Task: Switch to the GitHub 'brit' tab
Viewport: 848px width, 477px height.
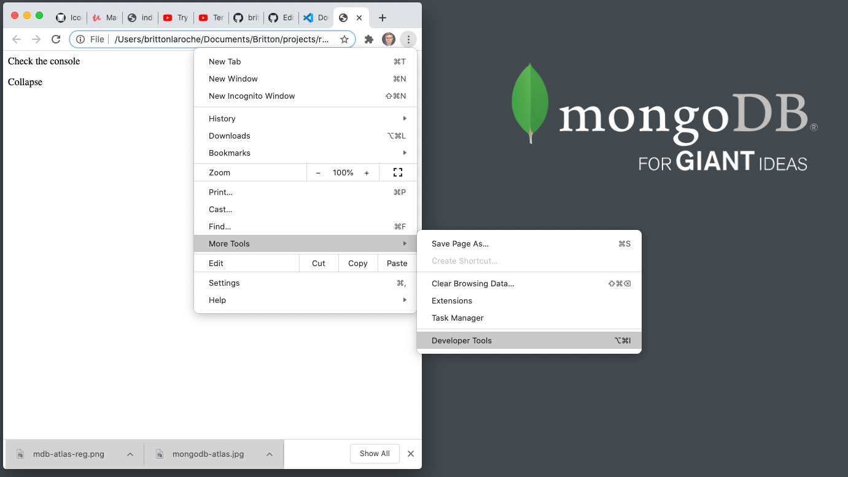Action: (x=246, y=18)
